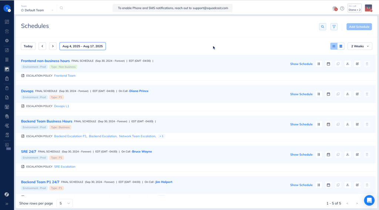Open the date range picker Aug 4 - Aug 17
This screenshot has width=379, height=210.
click(83, 46)
